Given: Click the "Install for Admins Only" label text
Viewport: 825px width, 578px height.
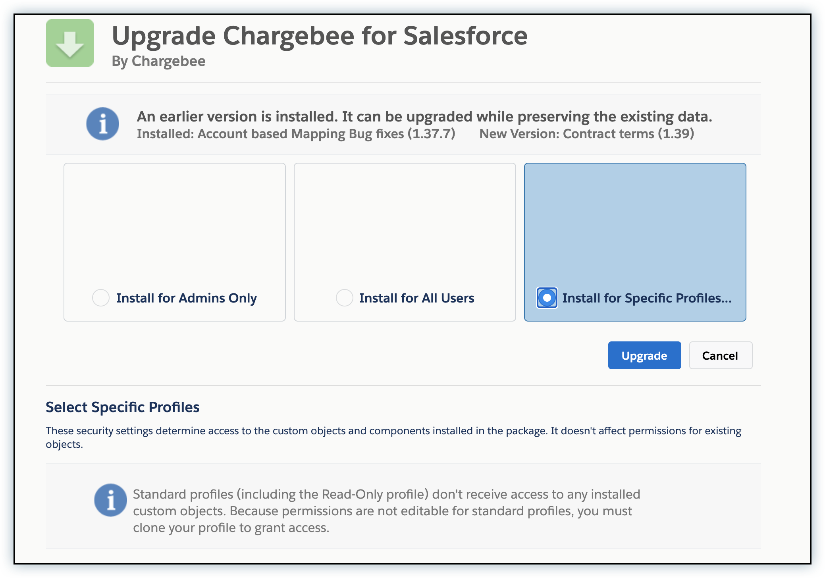Looking at the screenshot, I should click(186, 298).
